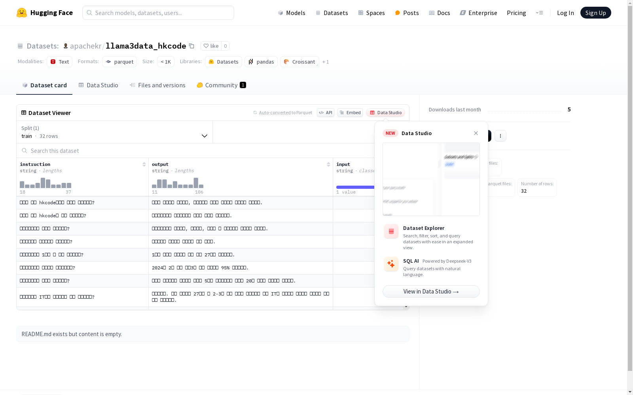Click the Downloads last month label
This screenshot has width=633, height=395.
pyautogui.click(x=455, y=109)
